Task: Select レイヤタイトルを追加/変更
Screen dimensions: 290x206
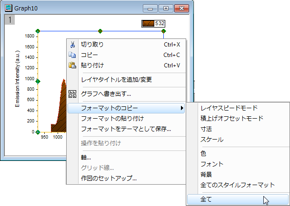Action: point(126,80)
